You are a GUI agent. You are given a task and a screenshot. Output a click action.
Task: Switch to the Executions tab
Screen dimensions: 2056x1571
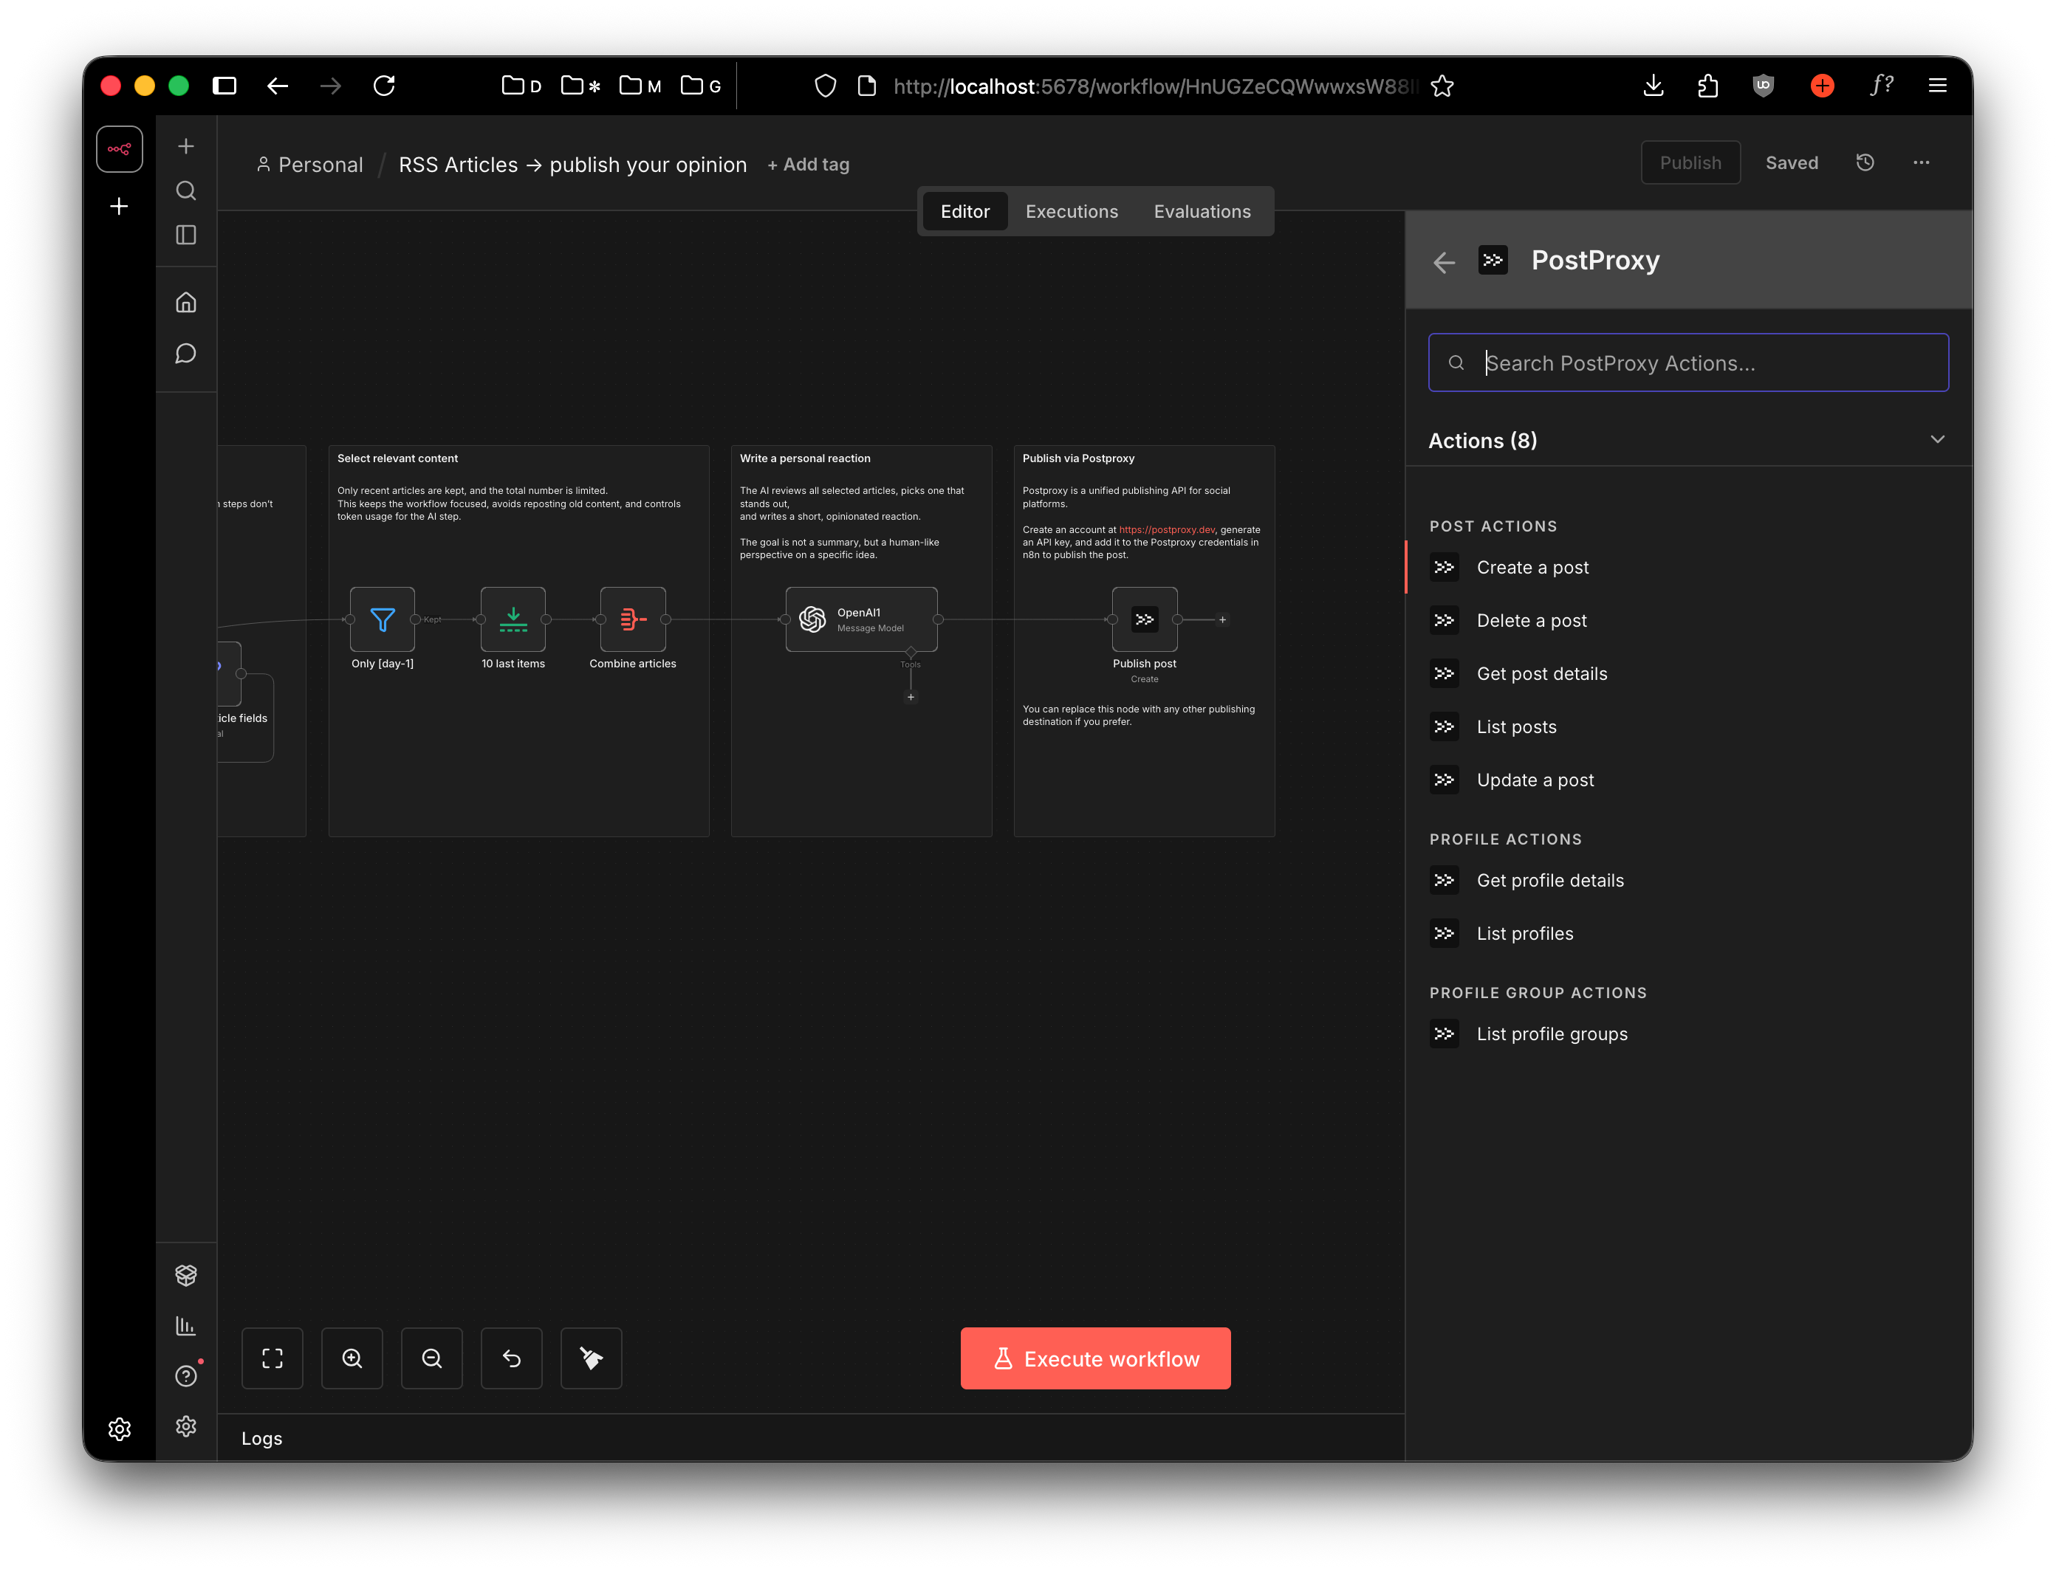(1071, 211)
